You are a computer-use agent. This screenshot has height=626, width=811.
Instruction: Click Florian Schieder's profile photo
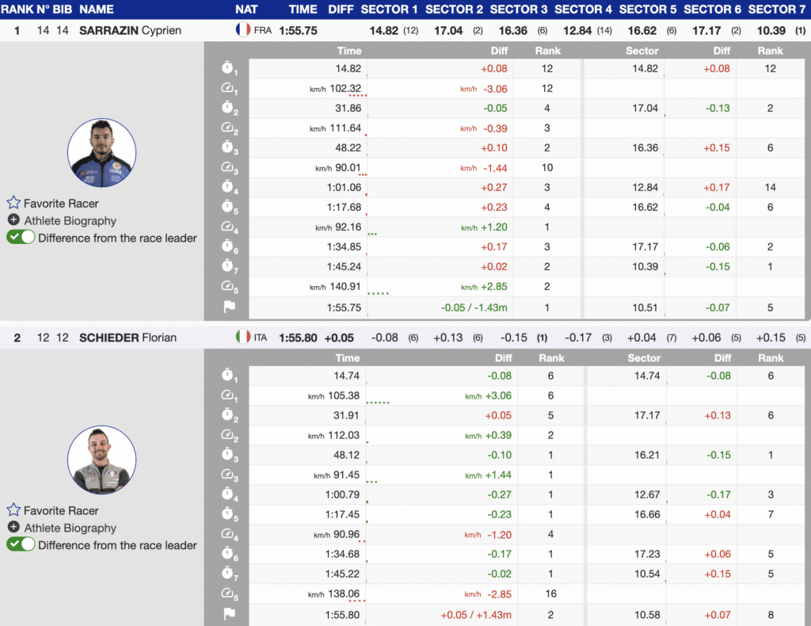101,460
